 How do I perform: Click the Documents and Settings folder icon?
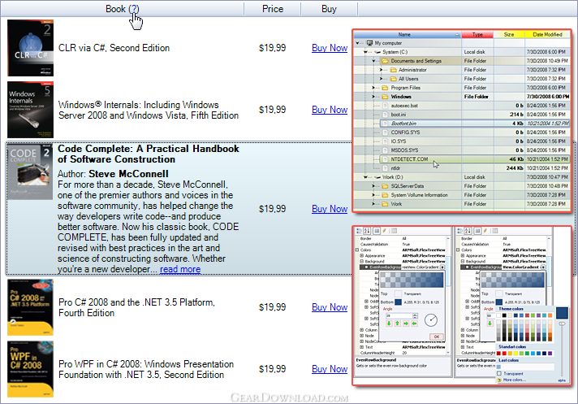pyautogui.click(x=386, y=61)
